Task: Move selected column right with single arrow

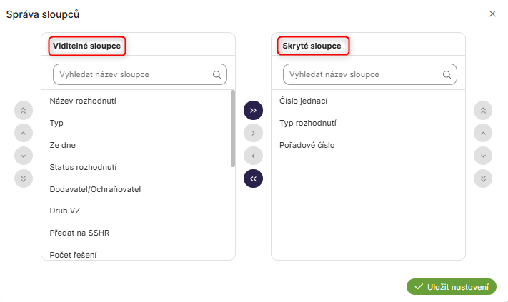Action: tap(254, 133)
